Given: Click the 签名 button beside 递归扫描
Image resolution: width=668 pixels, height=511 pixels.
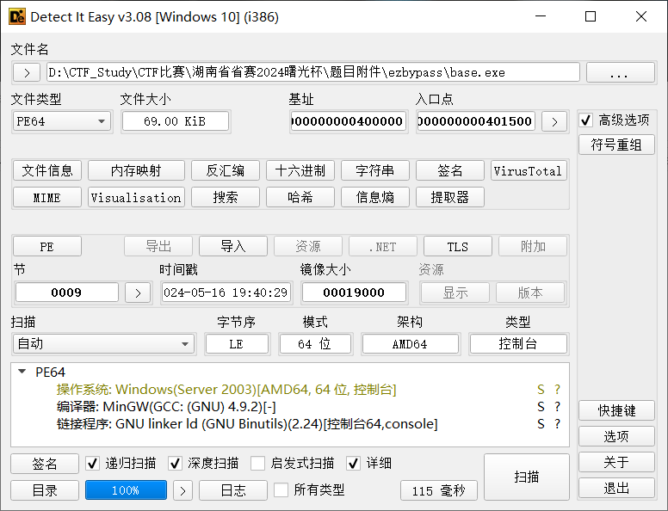Looking at the screenshot, I should point(45,464).
